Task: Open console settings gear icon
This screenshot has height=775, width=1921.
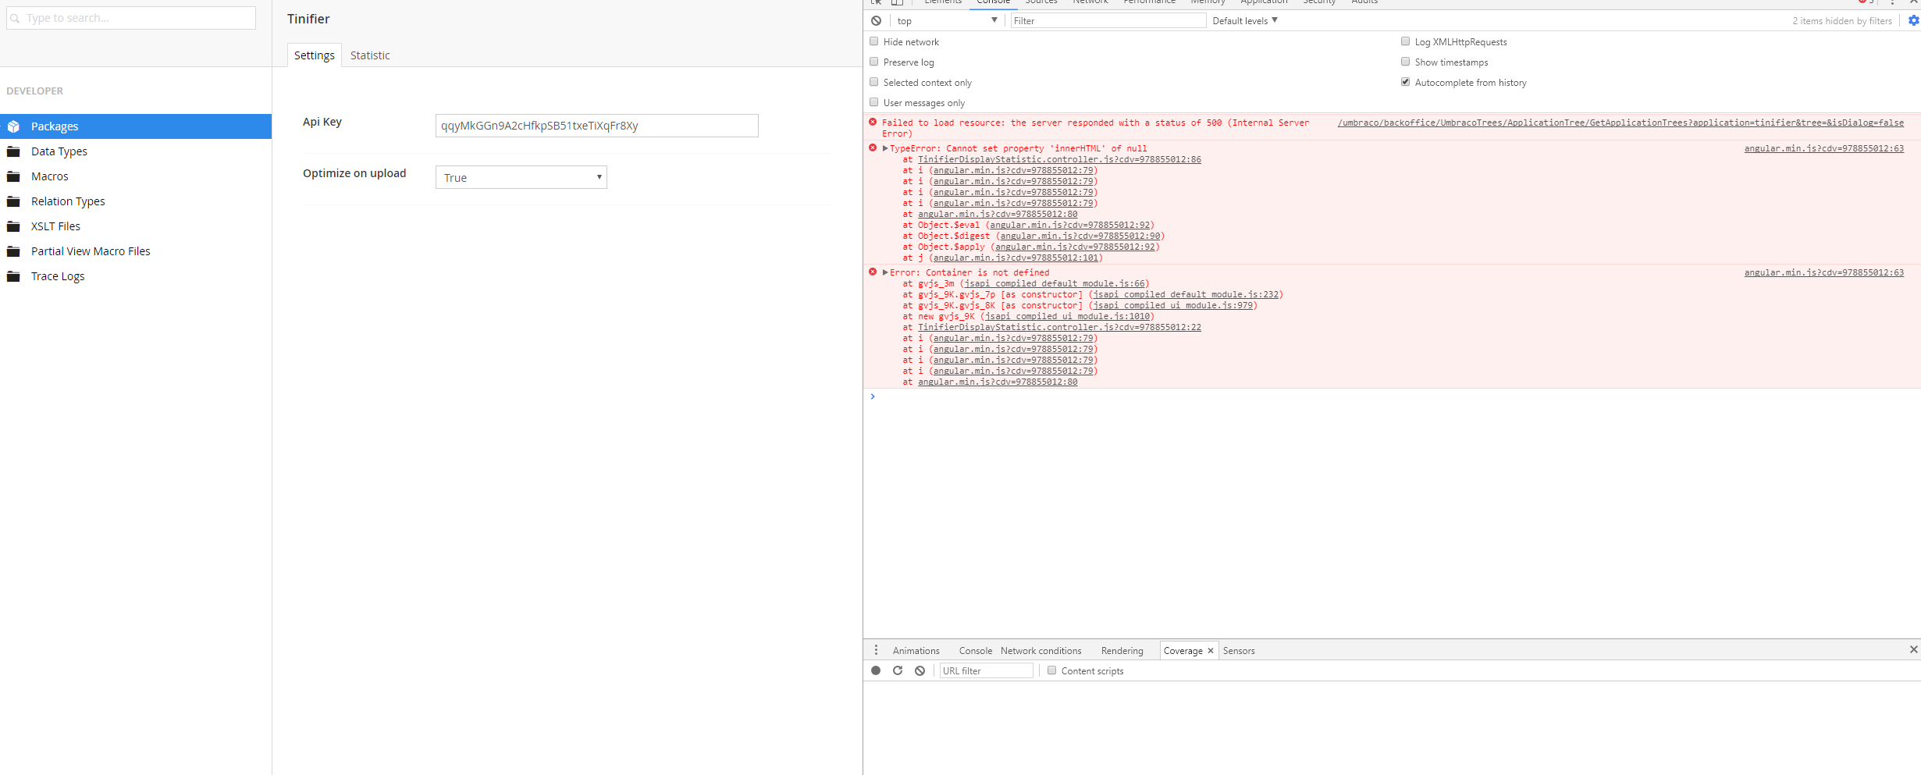Action: point(1913,21)
